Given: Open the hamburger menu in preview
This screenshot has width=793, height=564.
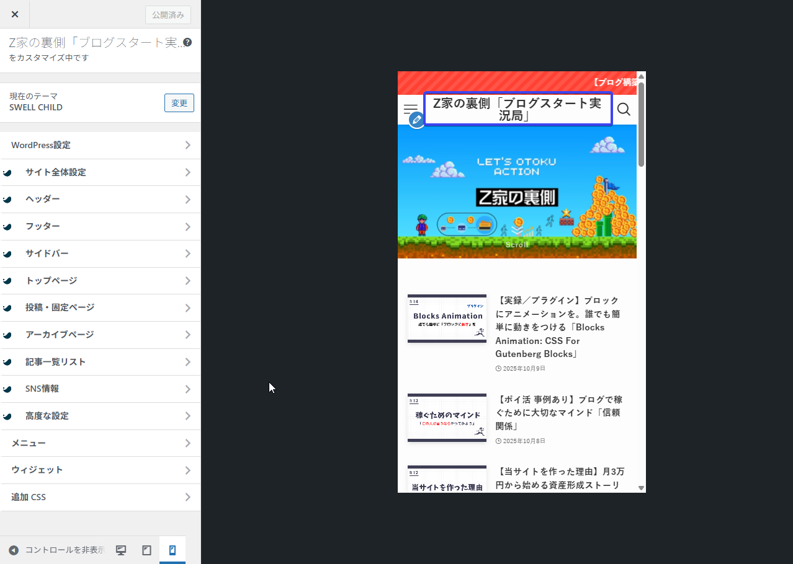Looking at the screenshot, I should click(410, 109).
